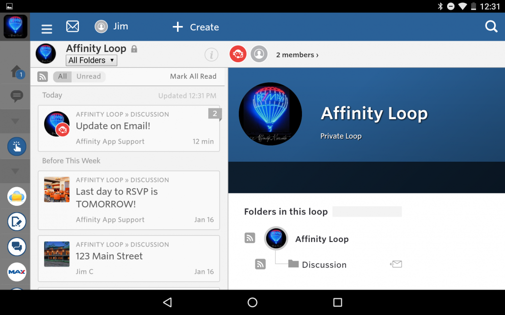Open the Jim account name
Image resolution: width=505 pixels, height=315 pixels.
121,26
